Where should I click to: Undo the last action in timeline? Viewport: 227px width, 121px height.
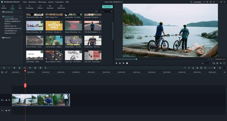[3, 68]
